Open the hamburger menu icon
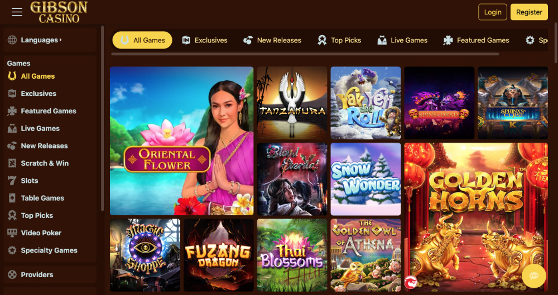 pyautogui.click(x=17, y=12)
